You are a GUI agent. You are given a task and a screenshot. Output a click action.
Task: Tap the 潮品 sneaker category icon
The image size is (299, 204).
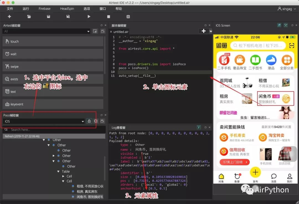pyautogui.click(x=271, y=60)
